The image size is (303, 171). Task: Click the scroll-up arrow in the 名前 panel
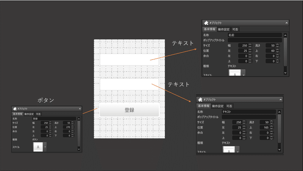point(285,35)
